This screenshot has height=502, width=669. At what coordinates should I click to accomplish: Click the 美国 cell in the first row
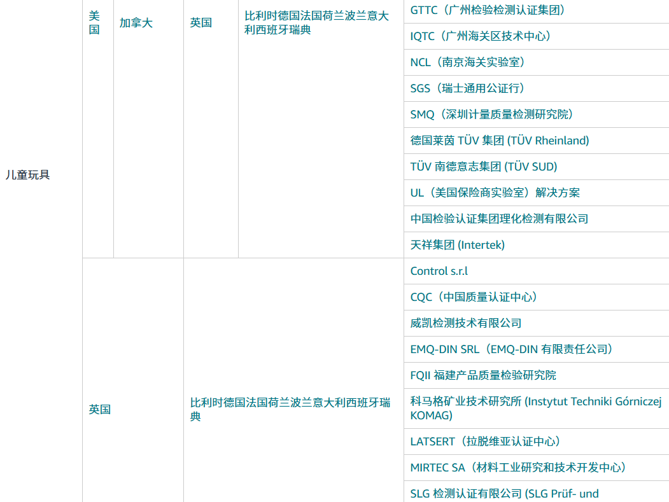coord(94,23)
